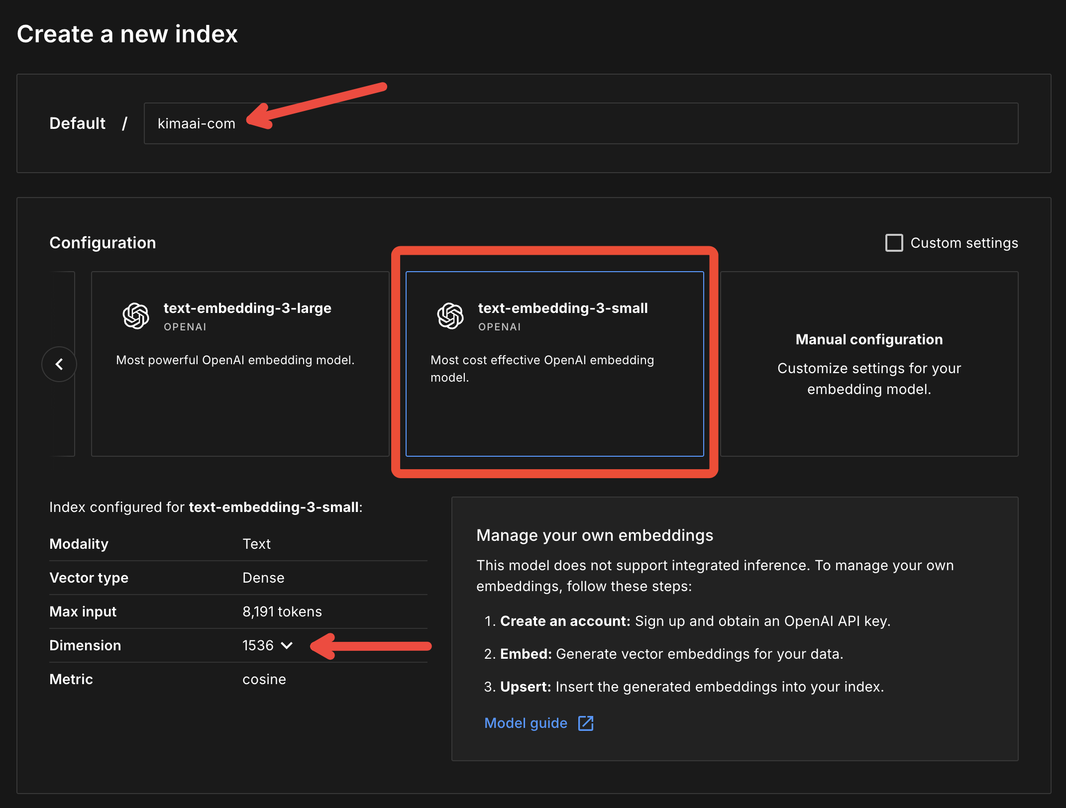Choose the Manual configuration card

(869, 423)
